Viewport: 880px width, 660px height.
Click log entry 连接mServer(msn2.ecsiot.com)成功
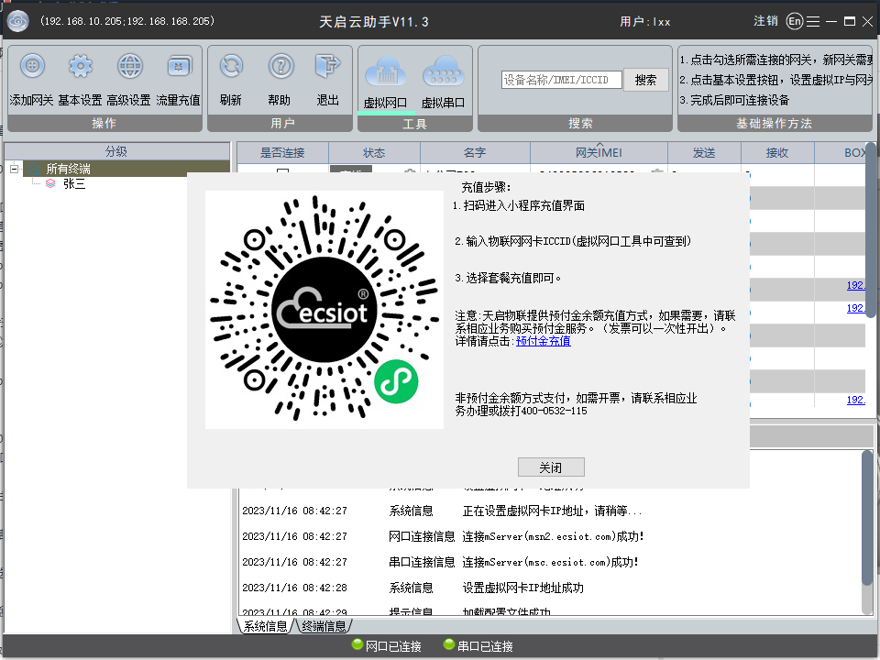(553, 536)
